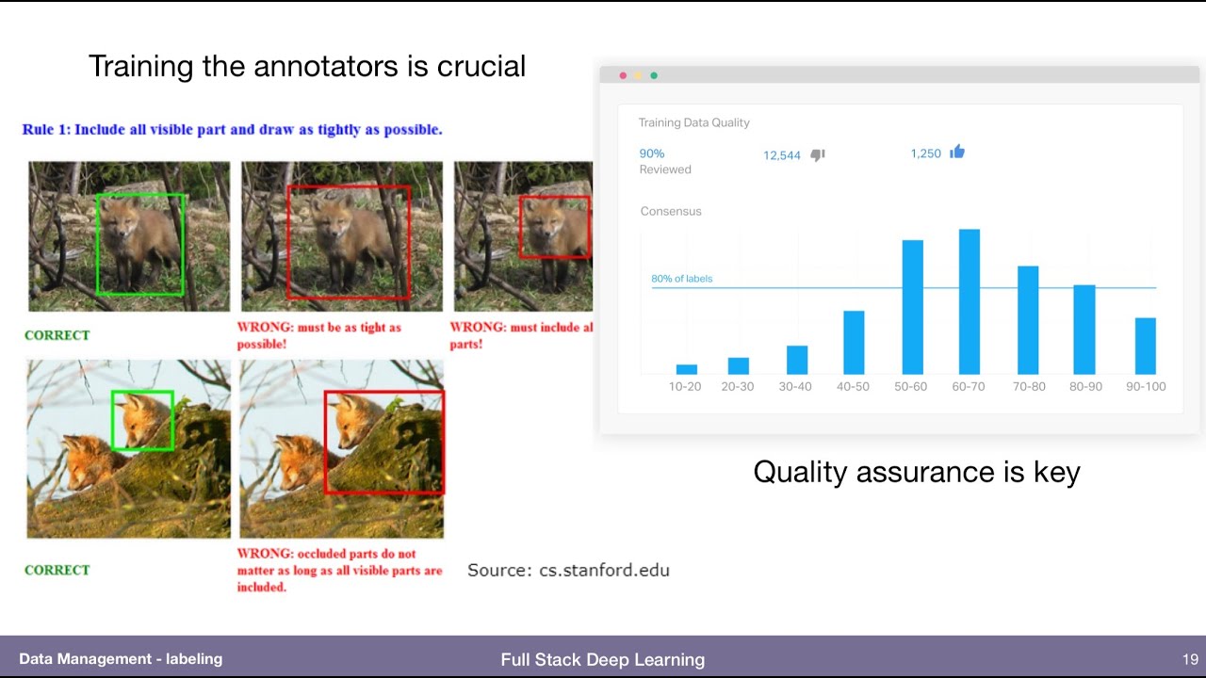Click the 'Consensus' chart label
This screenshot has height=678, width=1206.
point(671,211)
